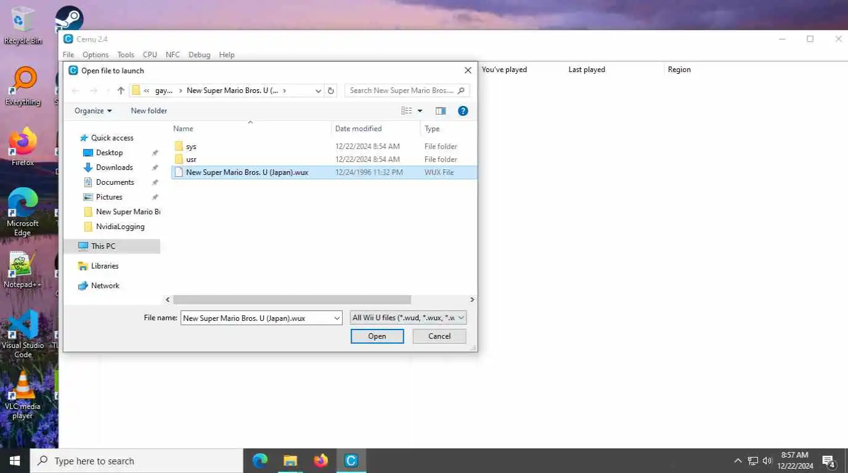Sort files by the Name column
The image size is (848, 473).
tap(250, 129)
